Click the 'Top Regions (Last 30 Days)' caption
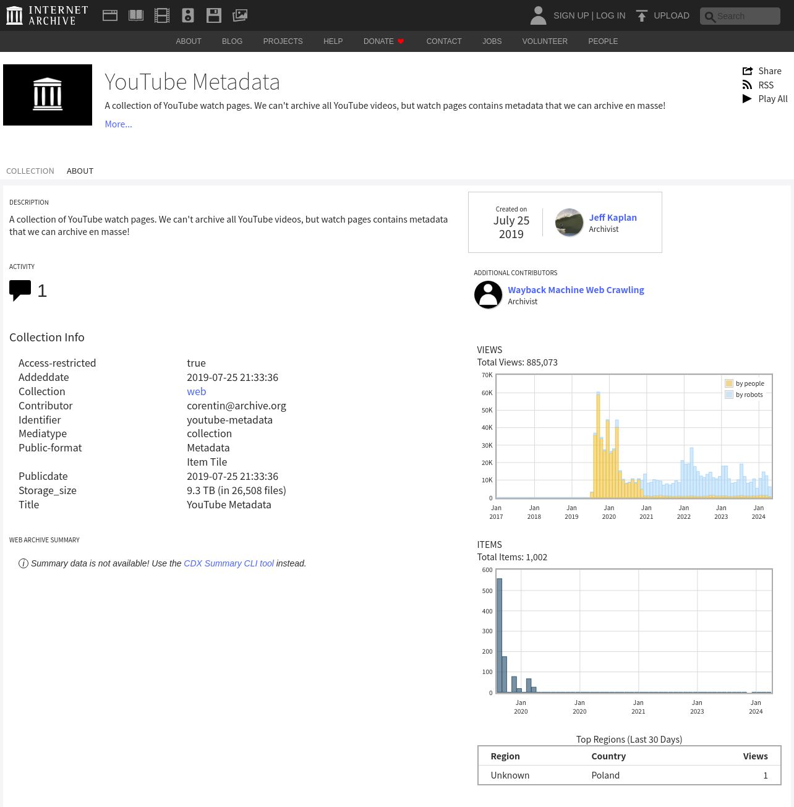 pos(629,740)
